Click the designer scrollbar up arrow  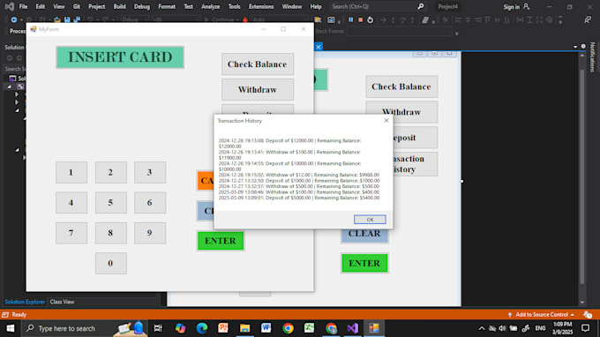582,56
